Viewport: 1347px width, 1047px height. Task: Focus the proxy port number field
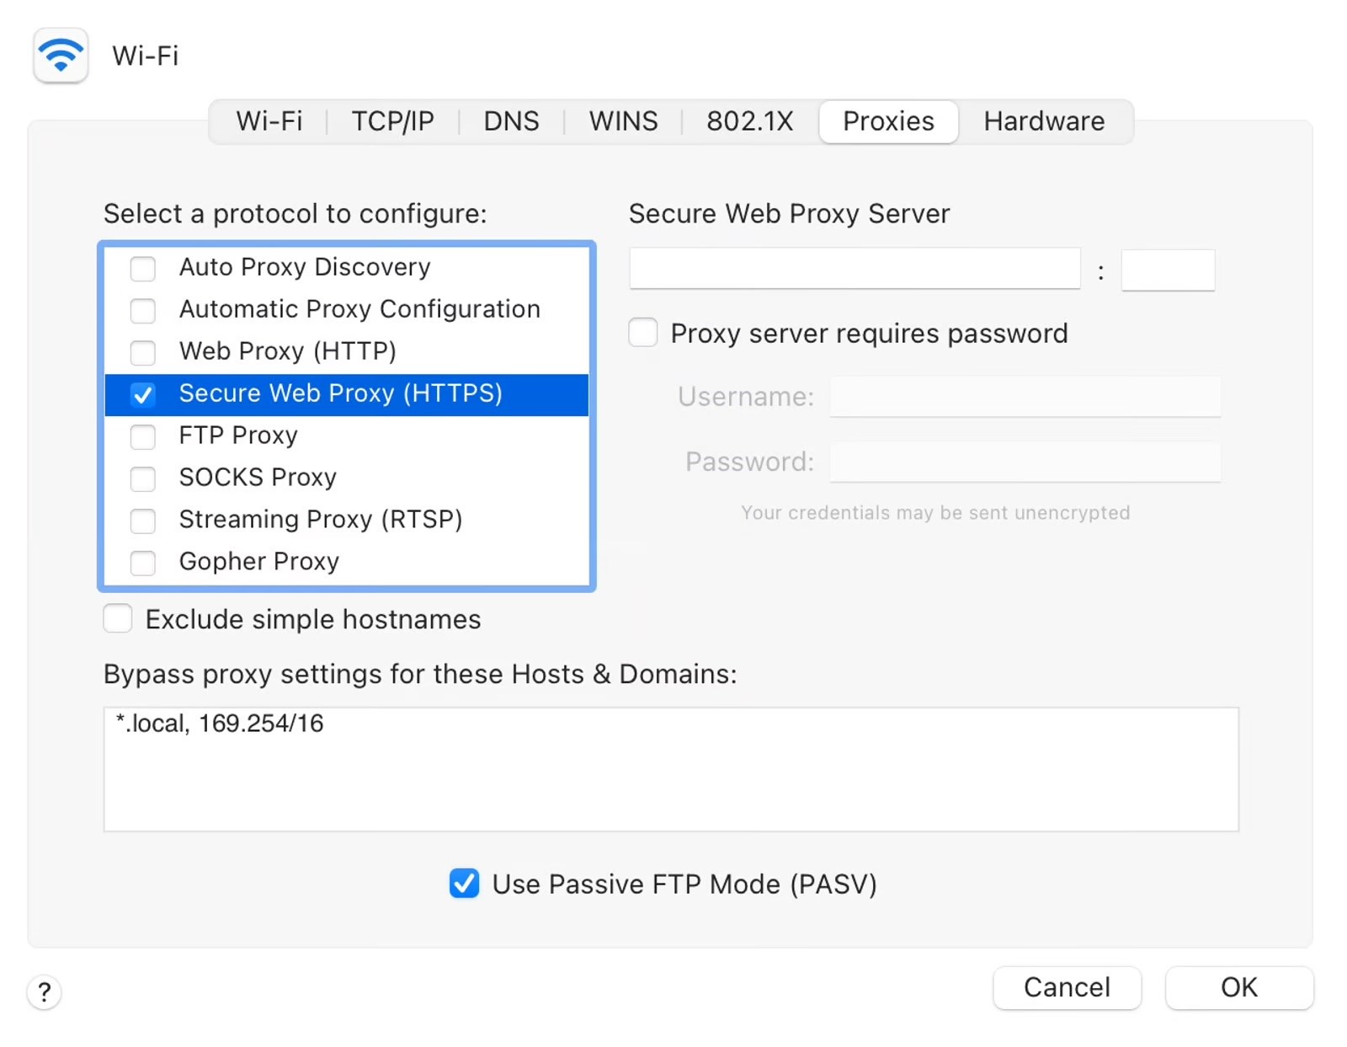pos(1168,270)
